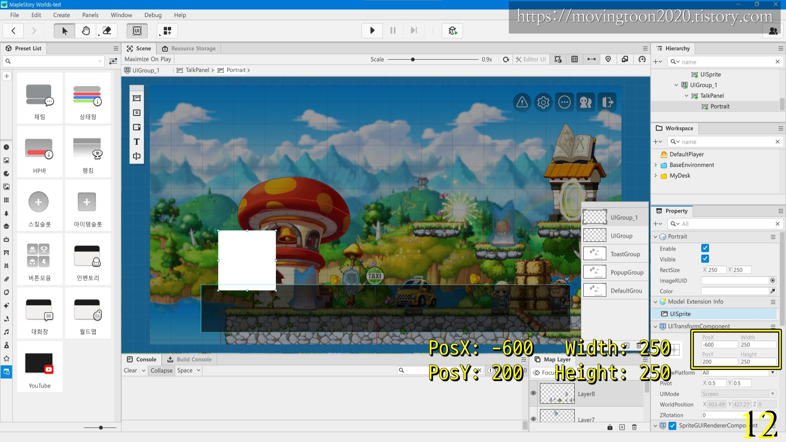
Task: Select the arrow selection tool
Action: (64, 31)
